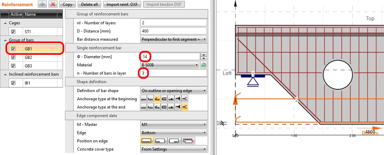The width and height of the screenshot is (384, 155).
Task: Click the Delete all button
Action: click(89, 4)
